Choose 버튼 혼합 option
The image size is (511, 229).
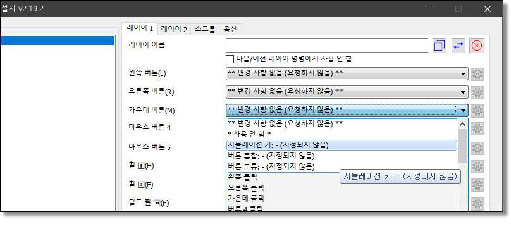coord(342,156)
